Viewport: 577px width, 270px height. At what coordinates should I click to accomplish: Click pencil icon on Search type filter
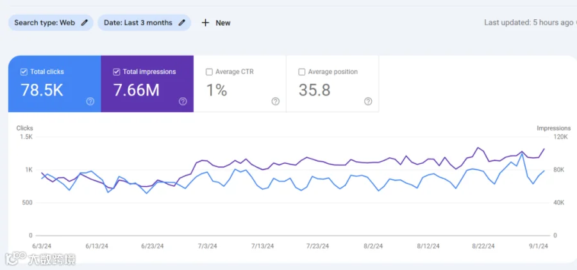(84, 23)
